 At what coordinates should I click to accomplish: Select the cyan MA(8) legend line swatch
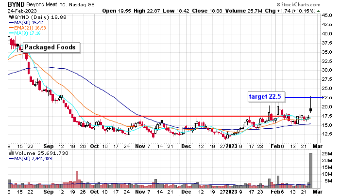tap(11, 33)
